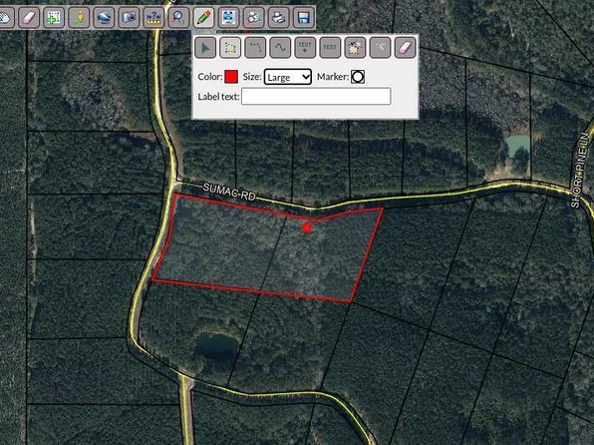Click the SUMAC RD road label

(x=229, y=192)
